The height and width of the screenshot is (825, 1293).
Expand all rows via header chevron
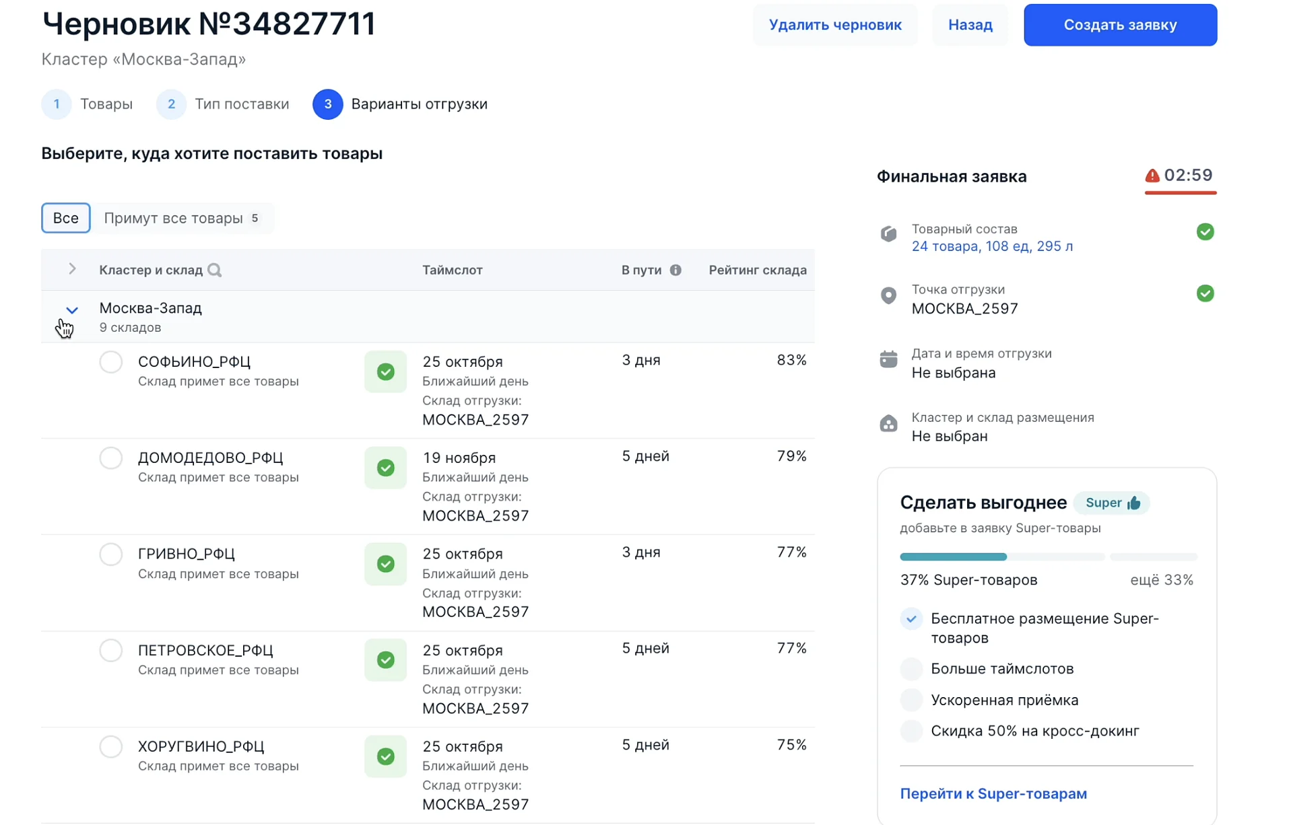coord(72,269)
